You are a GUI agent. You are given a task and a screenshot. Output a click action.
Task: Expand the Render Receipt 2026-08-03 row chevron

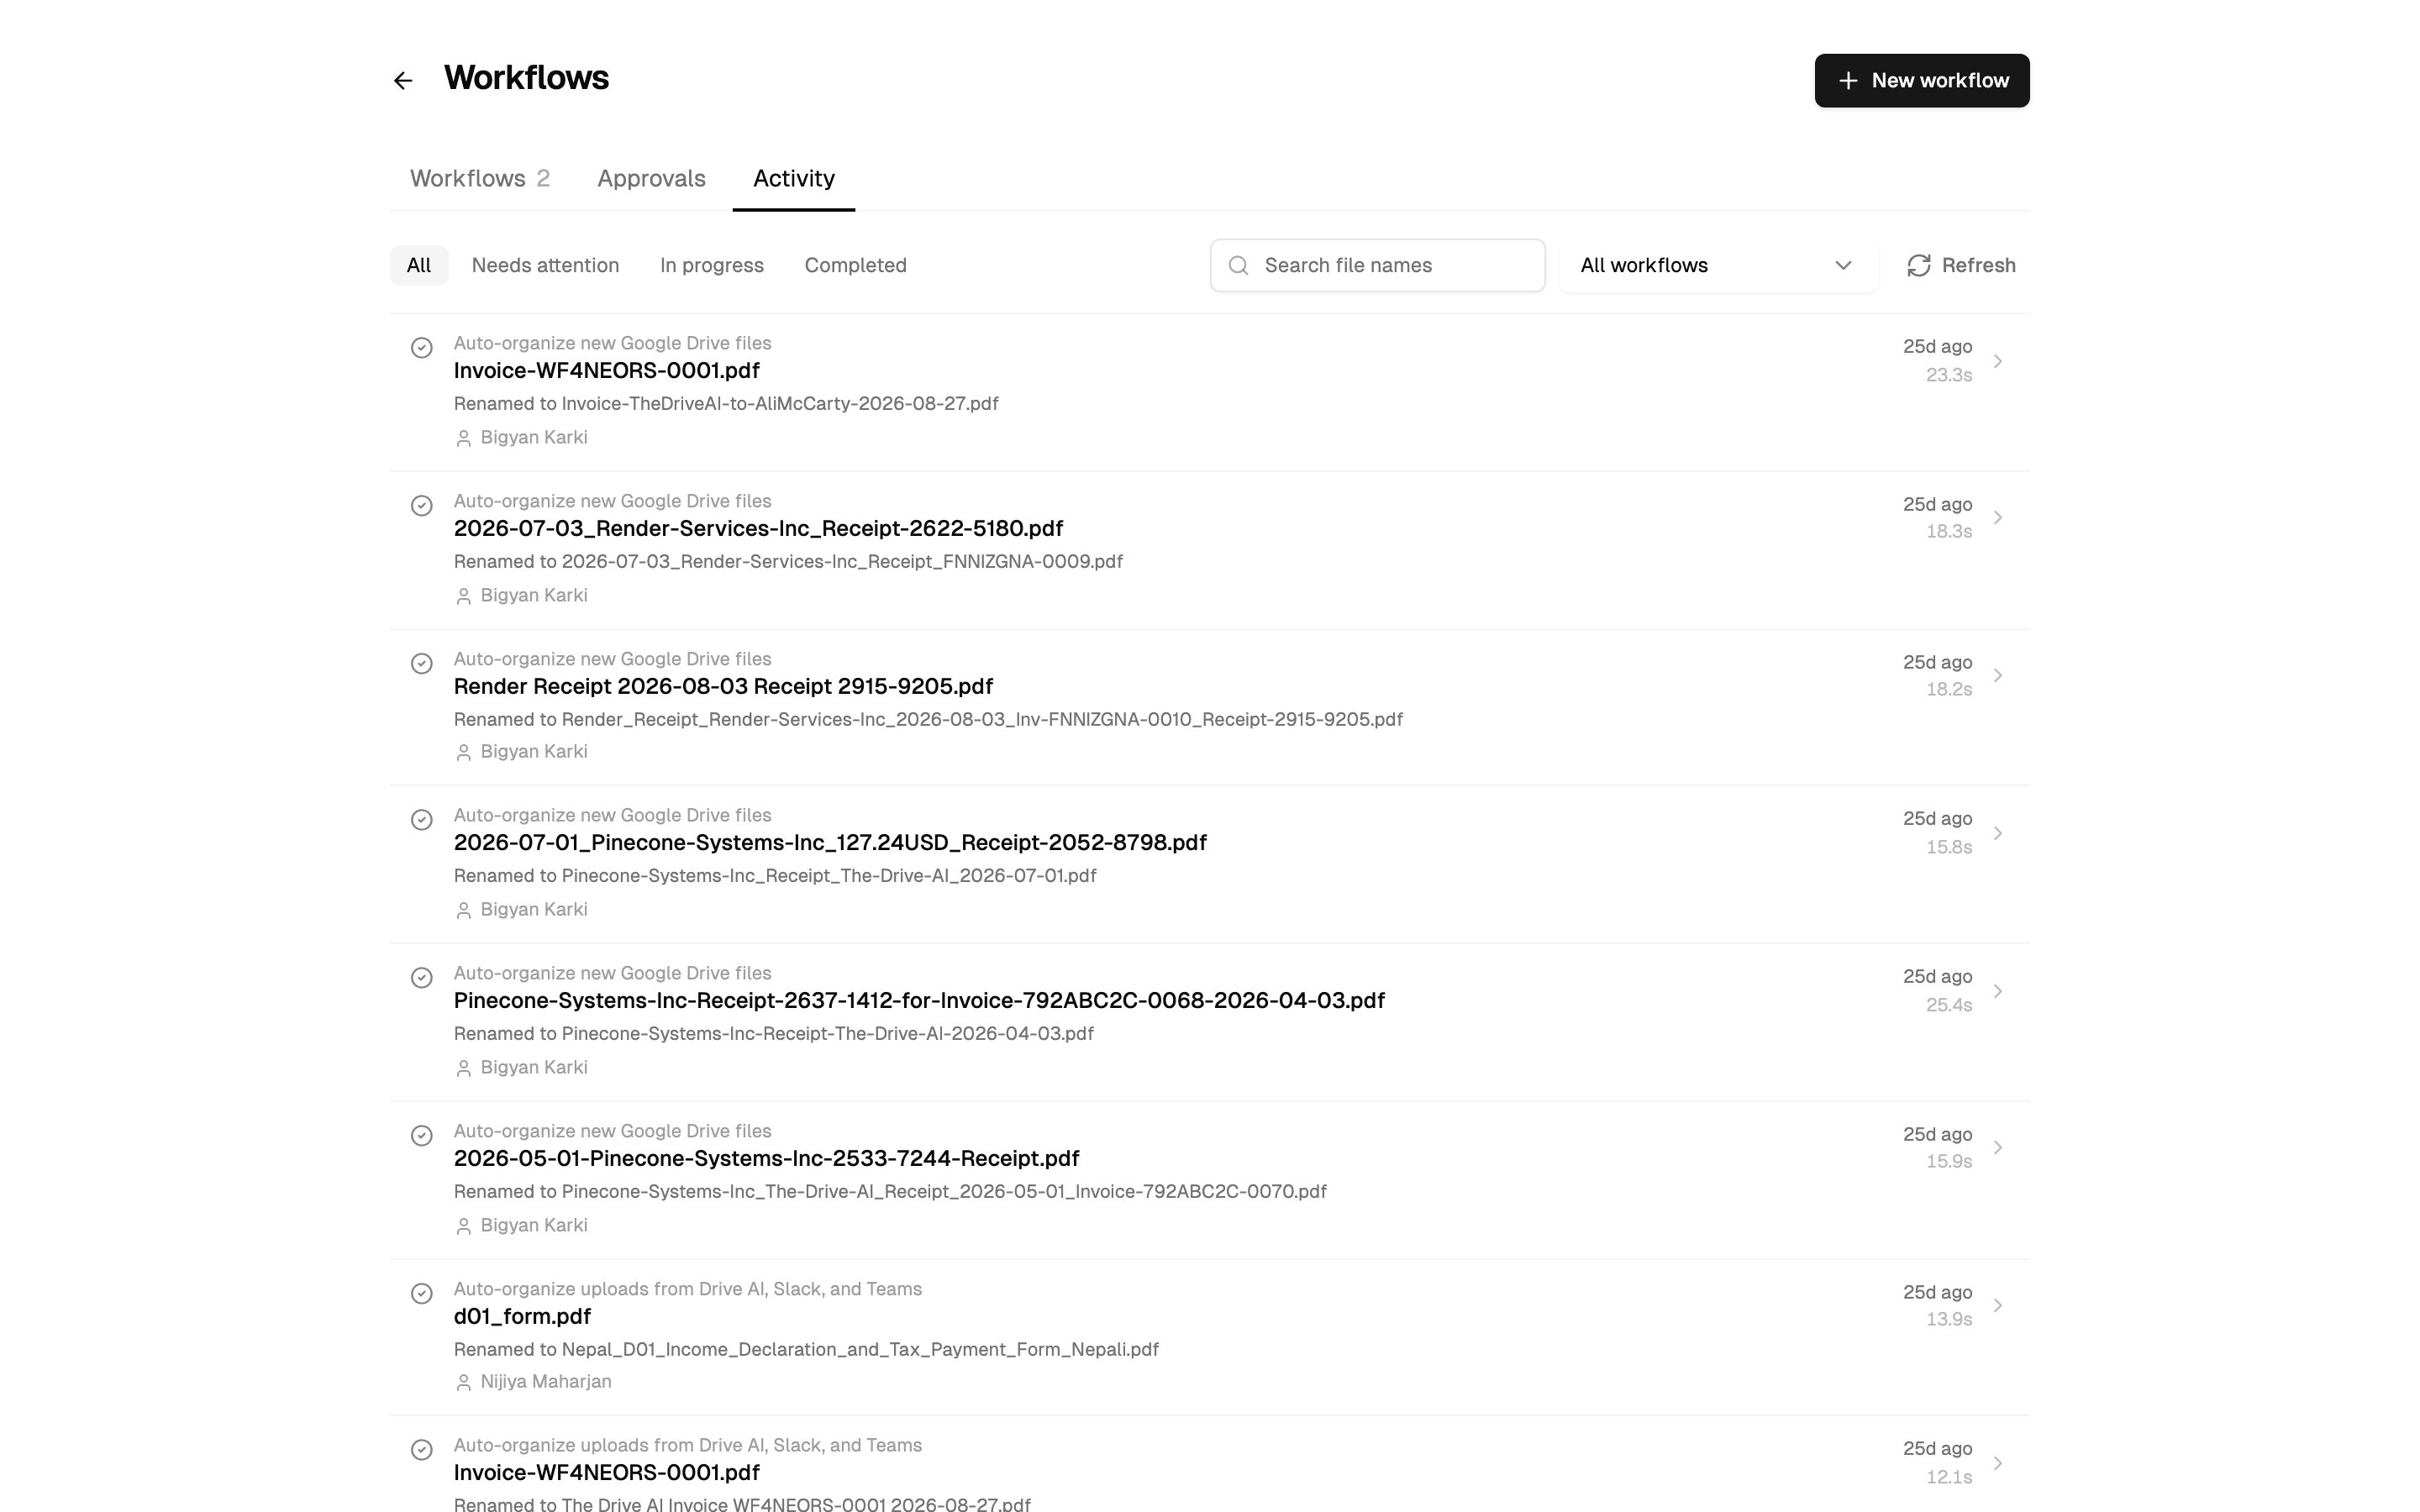(x=1997, y=675)
